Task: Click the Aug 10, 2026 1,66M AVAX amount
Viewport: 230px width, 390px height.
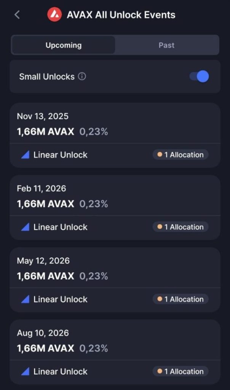Action: [x=45, y=348]
